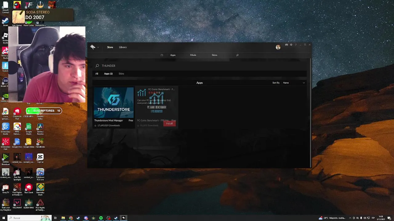Viewport: 394px width, 221px height.
Task: Open the Sort By Name dropdown
Action: (x=294, y=83)
